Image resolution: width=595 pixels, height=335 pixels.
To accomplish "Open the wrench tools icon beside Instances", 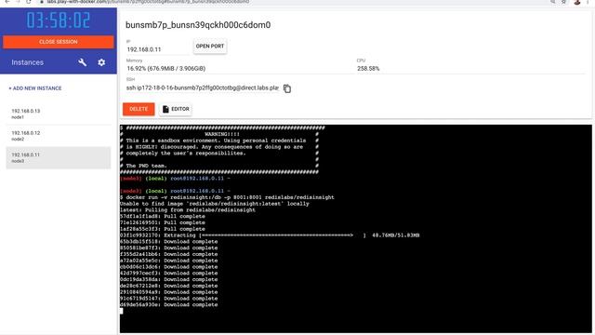I will 83,62.
